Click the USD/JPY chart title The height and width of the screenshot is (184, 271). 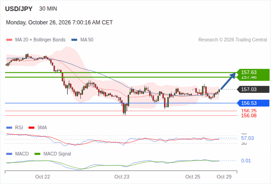[x=19, y=9]
